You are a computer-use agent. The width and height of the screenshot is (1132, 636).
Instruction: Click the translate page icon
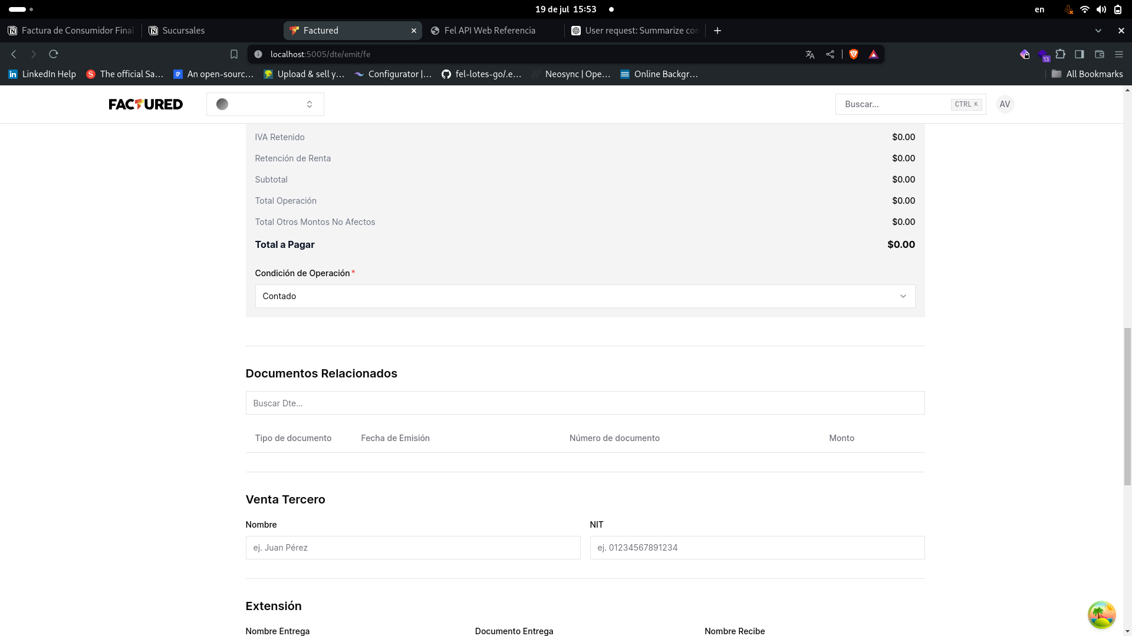coord(810,54)
